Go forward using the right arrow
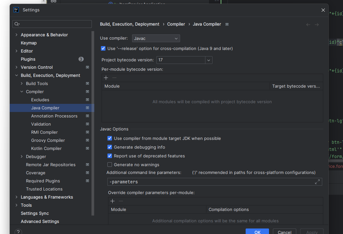The image size is (343, 234). pyautogui.click(x=317, y=24)
